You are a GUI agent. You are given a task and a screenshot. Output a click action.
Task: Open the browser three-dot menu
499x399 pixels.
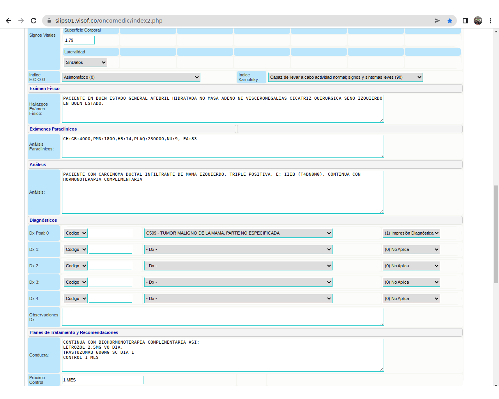click(490, 21)
